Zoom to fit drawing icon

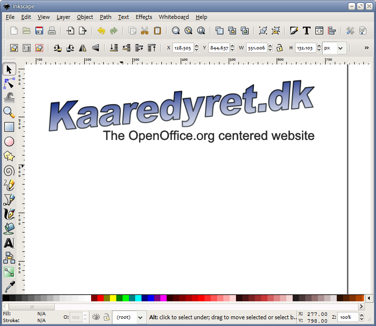pos(188,31)
